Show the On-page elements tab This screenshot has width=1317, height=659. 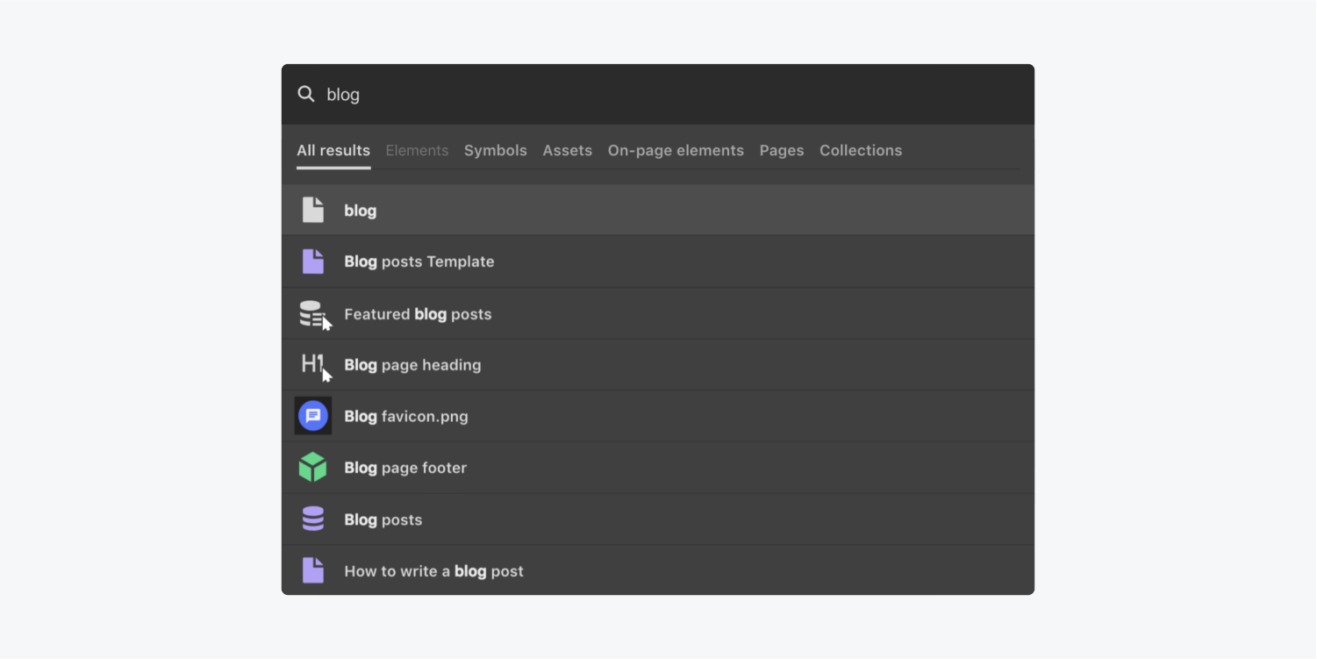[x=676, y=150]
